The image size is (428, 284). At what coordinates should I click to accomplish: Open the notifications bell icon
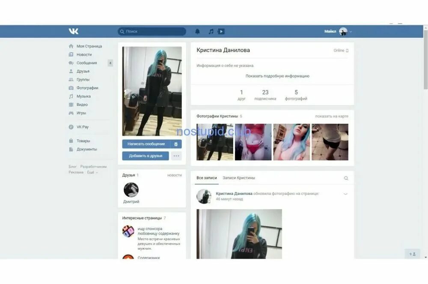pyautogui.click(x=197, y=31)
